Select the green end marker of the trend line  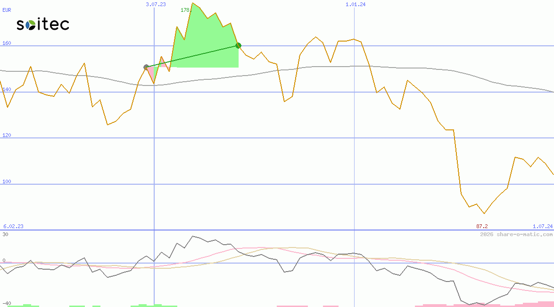238,45
